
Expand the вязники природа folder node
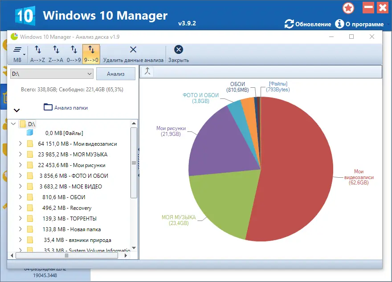pos(20,240)
